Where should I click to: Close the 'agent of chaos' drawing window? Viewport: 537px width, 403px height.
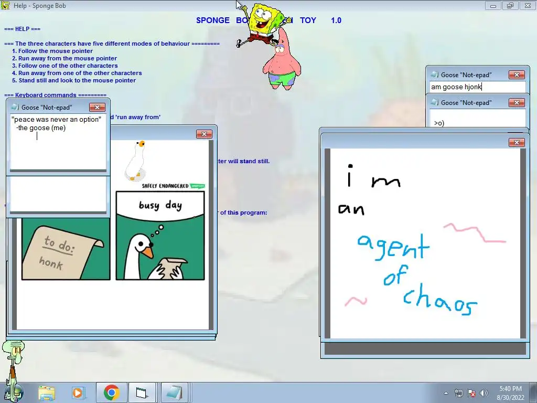517,142
